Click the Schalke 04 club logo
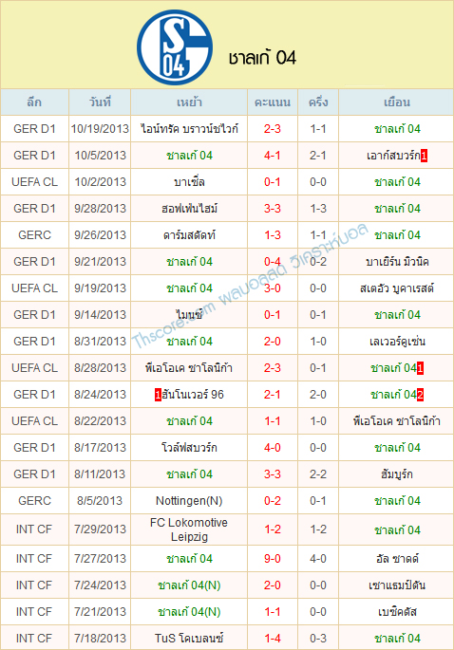454x650 pixels. [x=175, y=46]
